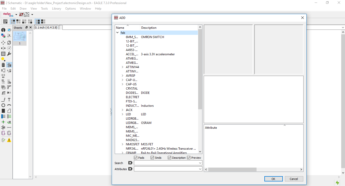Screen dimensions: 345x186
Task: Toggle the Pads checkbox
Action: (136, 157)
